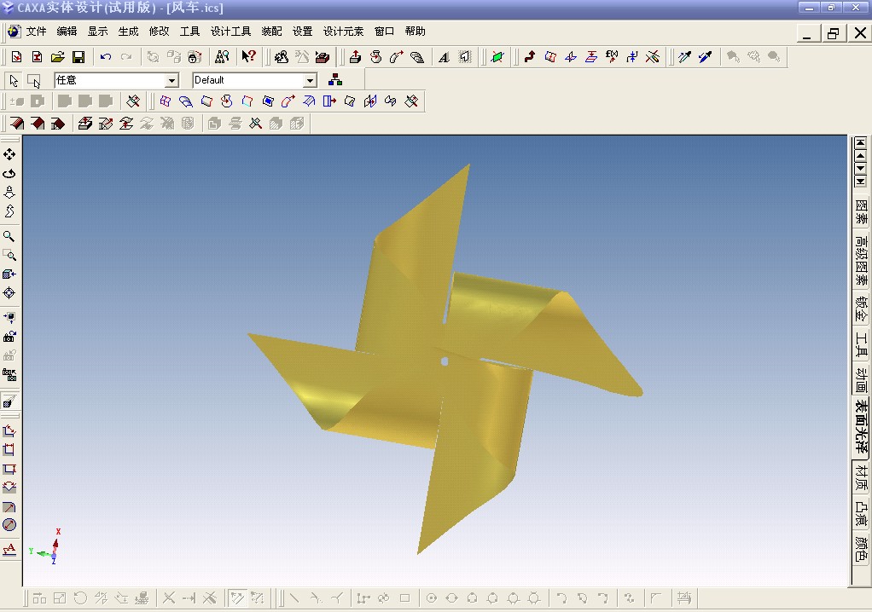The image size is (872, 612).
Task: Click the dimension text annotation icon at left bottom
Action: [x=9, y=549]
